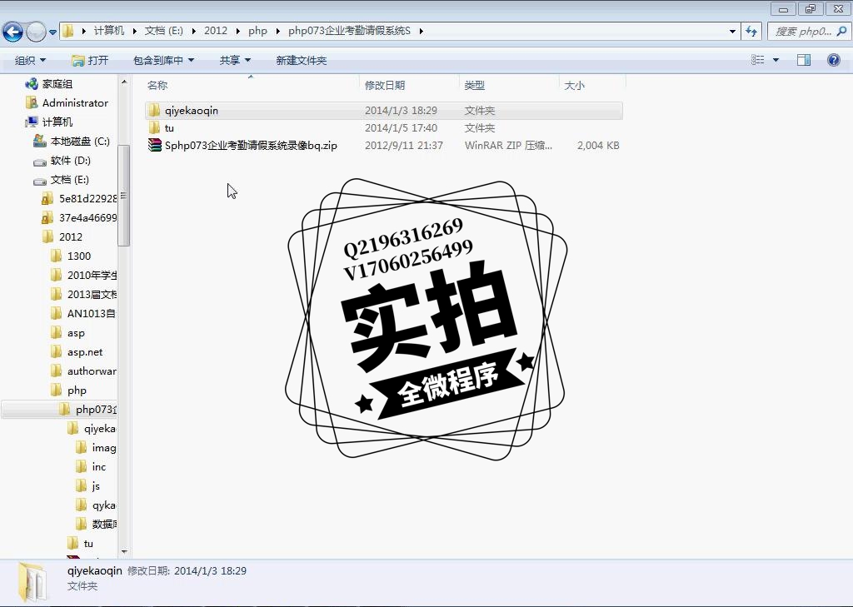853x607 pixels.
Task: Select 文档 (E:) in the address breadcrumb
Action: point(164,31)
